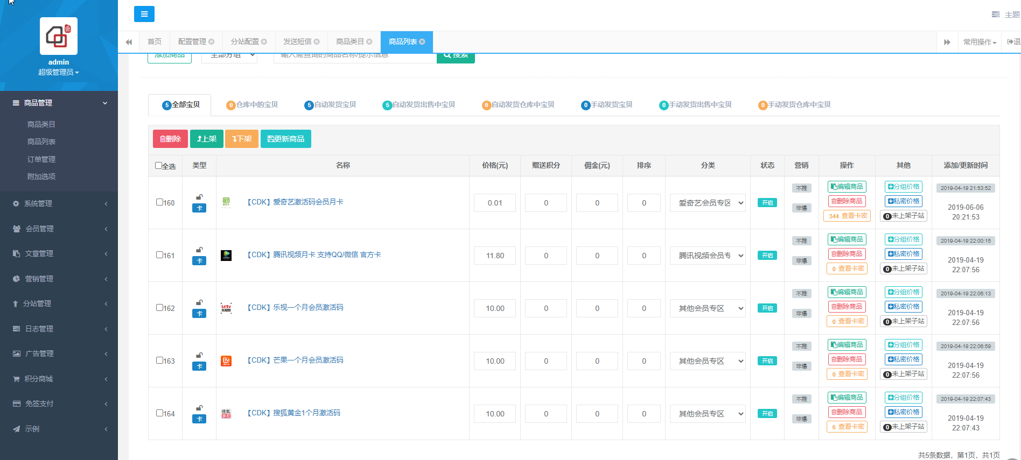Image resolution: width=1021 pixels, height=460 pixels.
Task: Toggle 开启 status for 爱奇艺 product
Action: pyautogui.click(x=767, y=203)
